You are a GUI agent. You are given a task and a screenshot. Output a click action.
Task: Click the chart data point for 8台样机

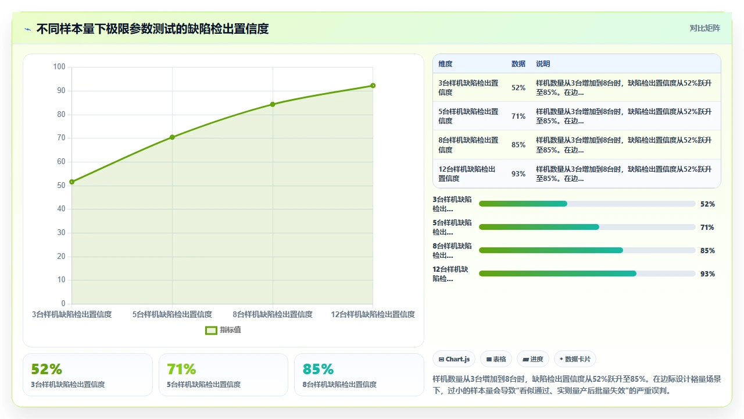(273, 104)
